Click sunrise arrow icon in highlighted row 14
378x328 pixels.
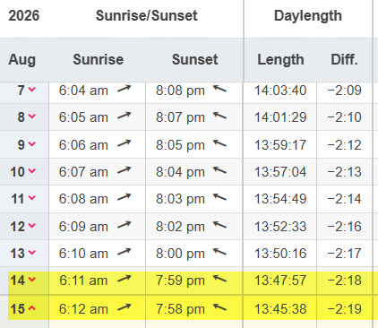click(x=125, y=280)
